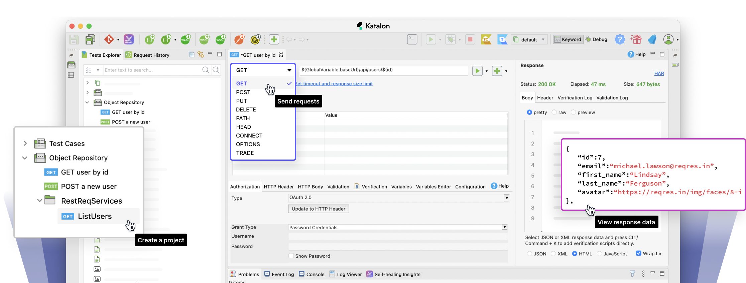The image size is (746, 283).
Task: Click the filter funnel icon in the Problems panel
Action: pyautogui.click(x=632, y=274)
